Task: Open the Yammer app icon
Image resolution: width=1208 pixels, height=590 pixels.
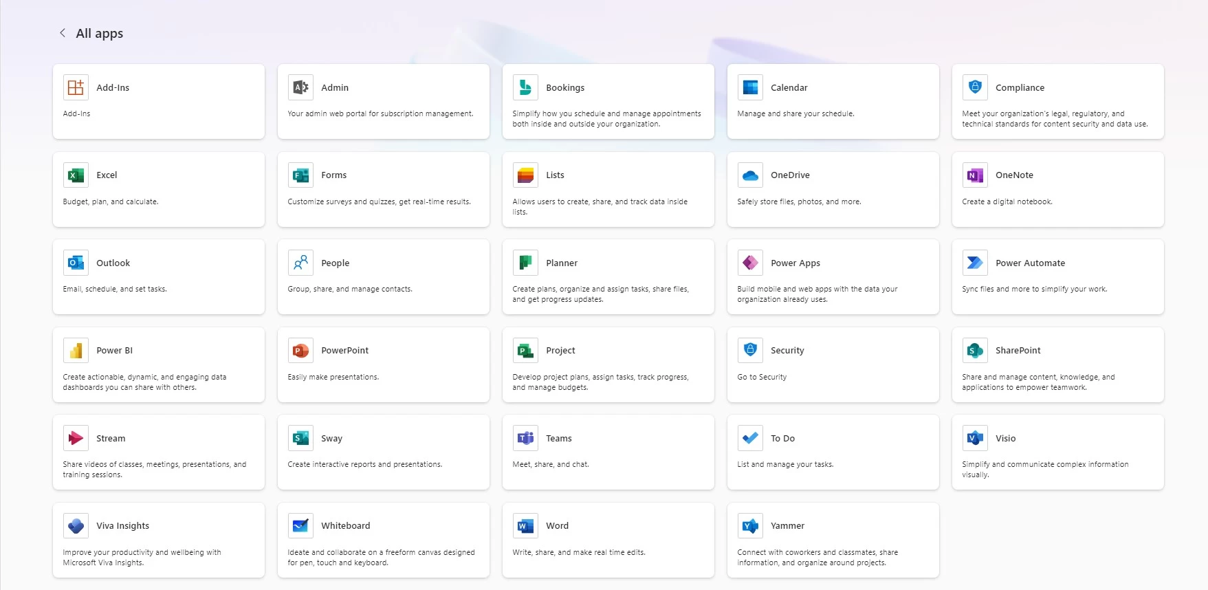Action: (750, 526)
